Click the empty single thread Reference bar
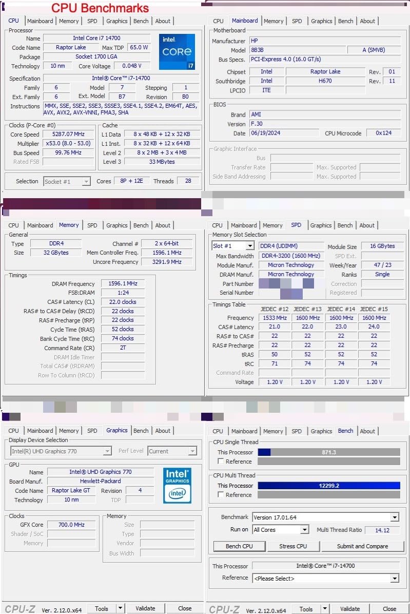Viewport: 410px width, 614px height. (x=329, y=462)
